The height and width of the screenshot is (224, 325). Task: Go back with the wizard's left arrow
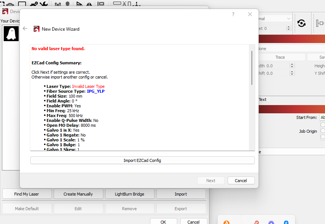[25, 28]
